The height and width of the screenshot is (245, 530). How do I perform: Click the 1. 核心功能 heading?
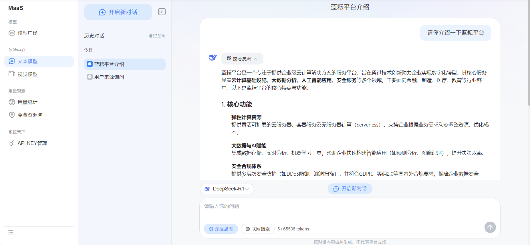coord(237,105)
